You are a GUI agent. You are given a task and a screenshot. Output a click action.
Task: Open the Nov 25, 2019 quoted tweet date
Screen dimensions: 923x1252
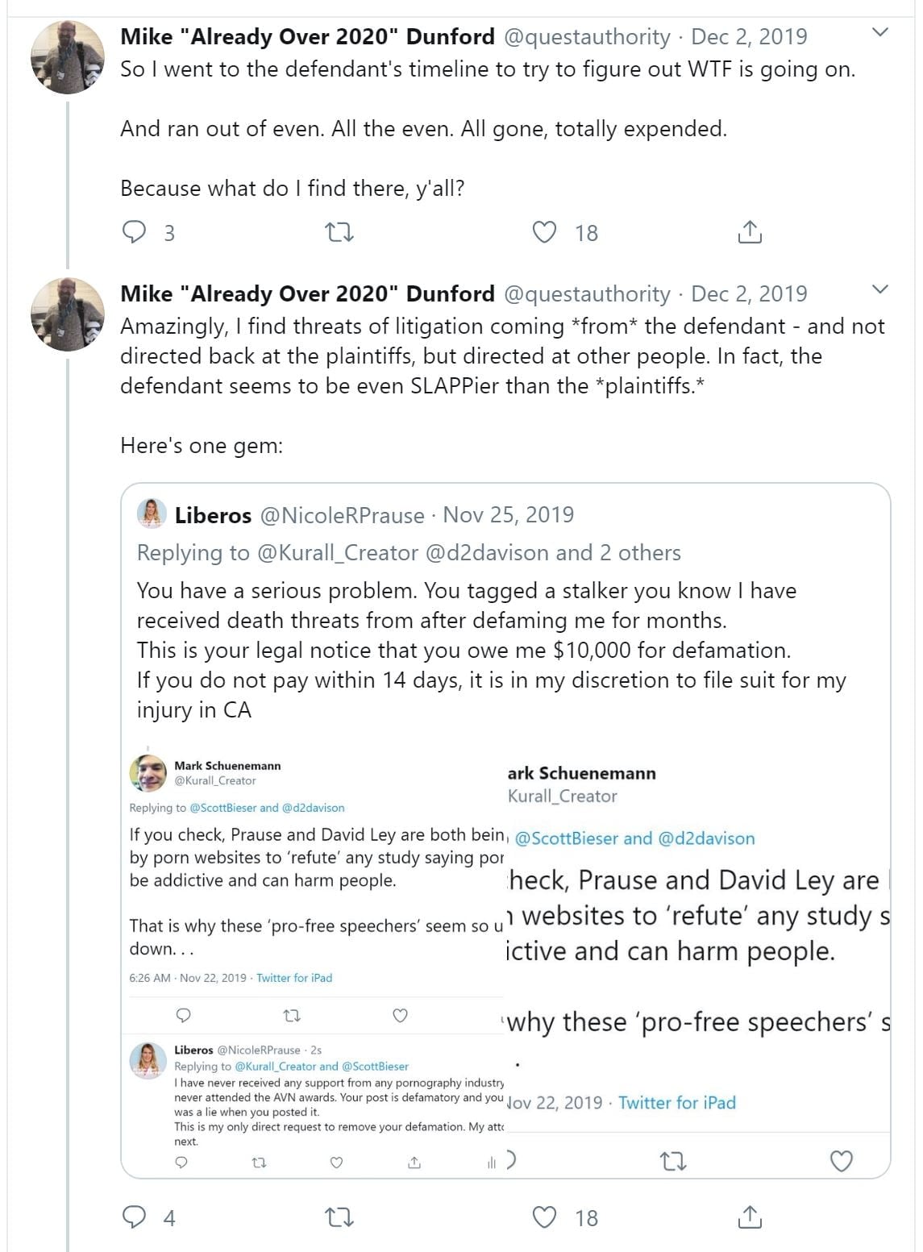(509, 515)
